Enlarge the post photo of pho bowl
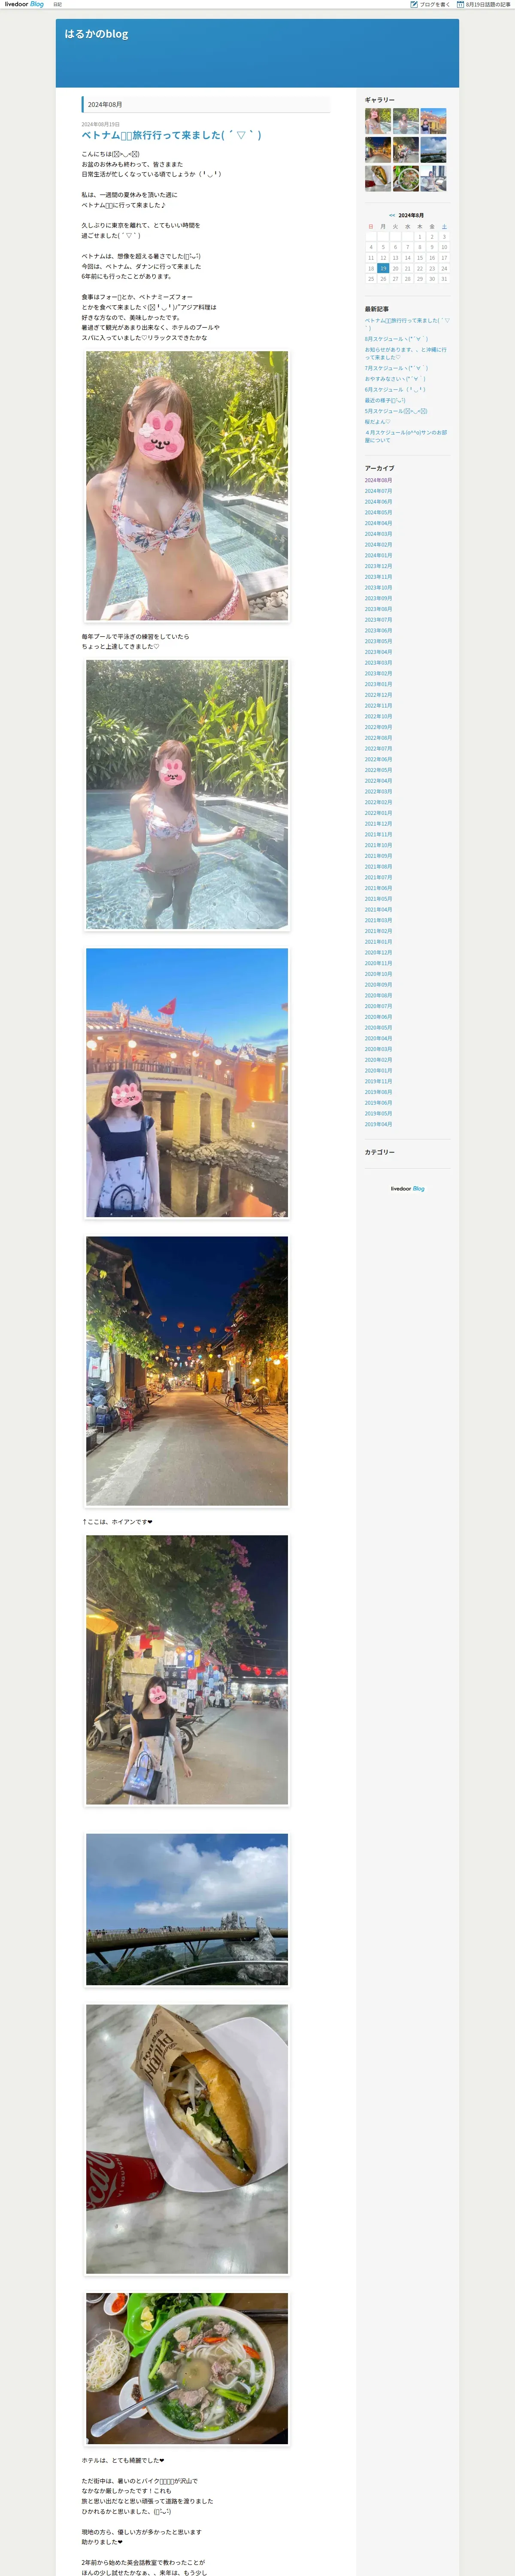 point(187,2369)
